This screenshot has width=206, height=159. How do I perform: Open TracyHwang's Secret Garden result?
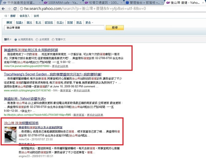[53, 74]
